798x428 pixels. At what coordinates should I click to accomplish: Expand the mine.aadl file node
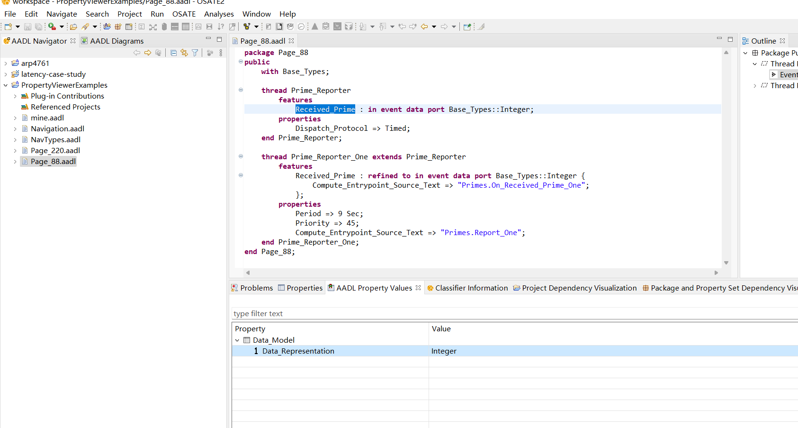pyautogui.click(x=15, y=118)
